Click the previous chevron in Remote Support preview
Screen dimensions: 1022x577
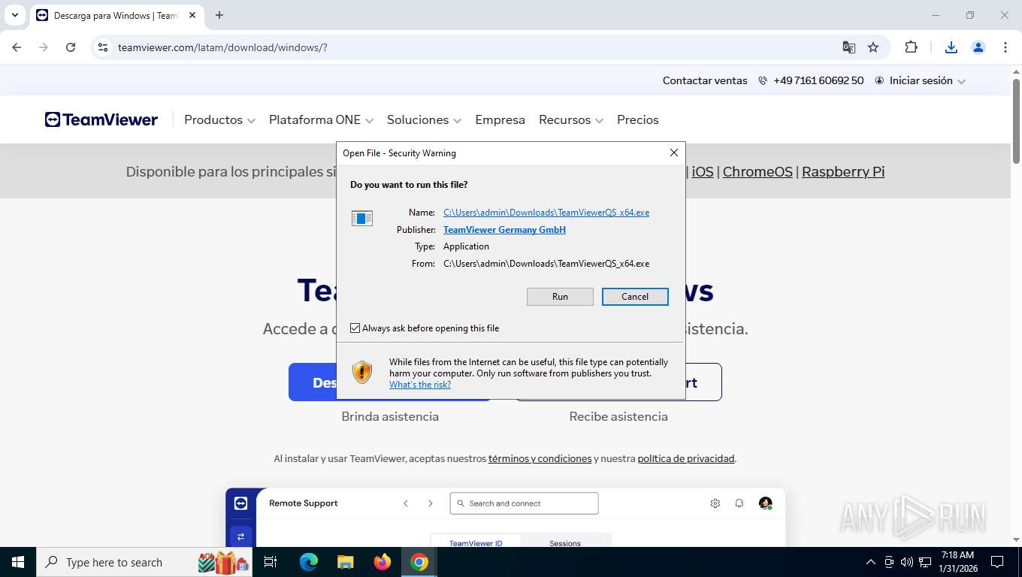pyautogui.click(x=406, y=503)
